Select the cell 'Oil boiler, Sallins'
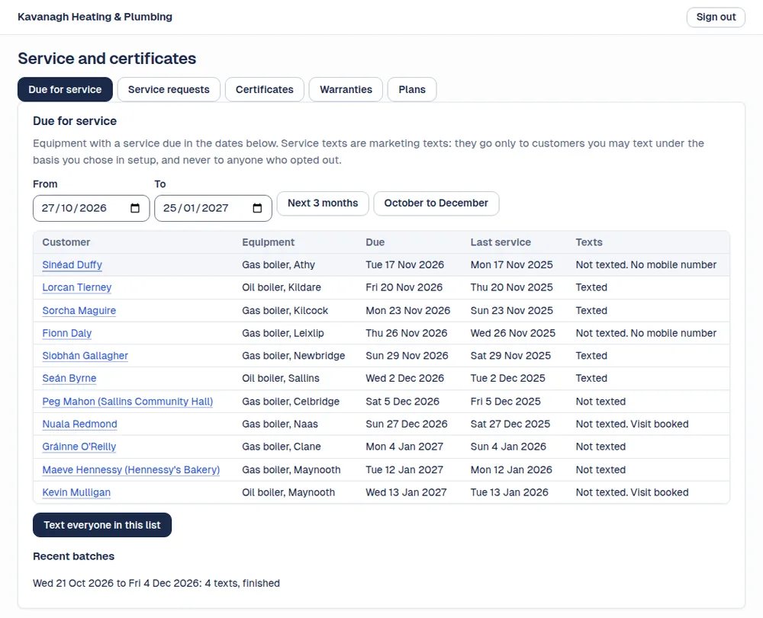763x618 pixels. 281,378
